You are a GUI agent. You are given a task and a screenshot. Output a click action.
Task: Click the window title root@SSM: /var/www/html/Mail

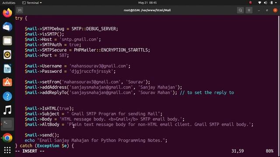pos(147,10)
